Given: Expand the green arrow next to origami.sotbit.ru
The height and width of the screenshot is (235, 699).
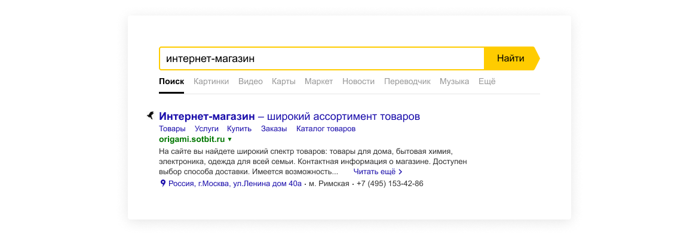Looking at the screenshot, I should 229,140.
